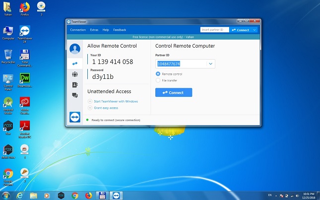Open the Connection menu

78,30
